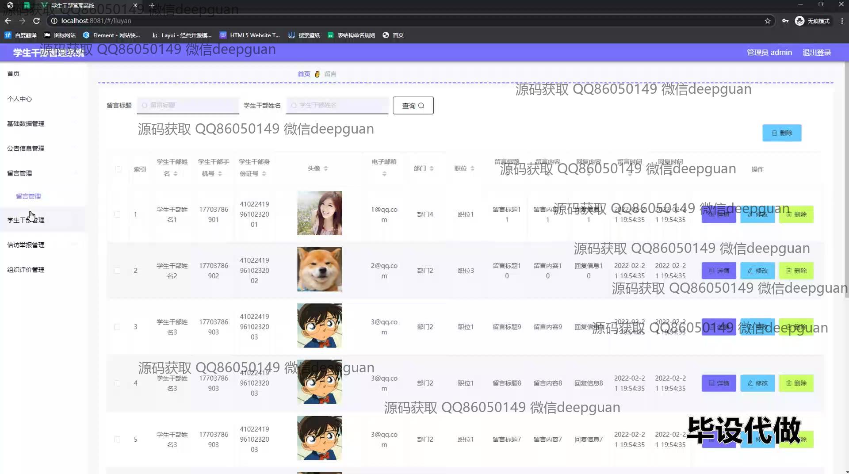Viewport: 849px width, 474px height.
Task: Click 退出登录 to log out
Action: coord(816,53)
